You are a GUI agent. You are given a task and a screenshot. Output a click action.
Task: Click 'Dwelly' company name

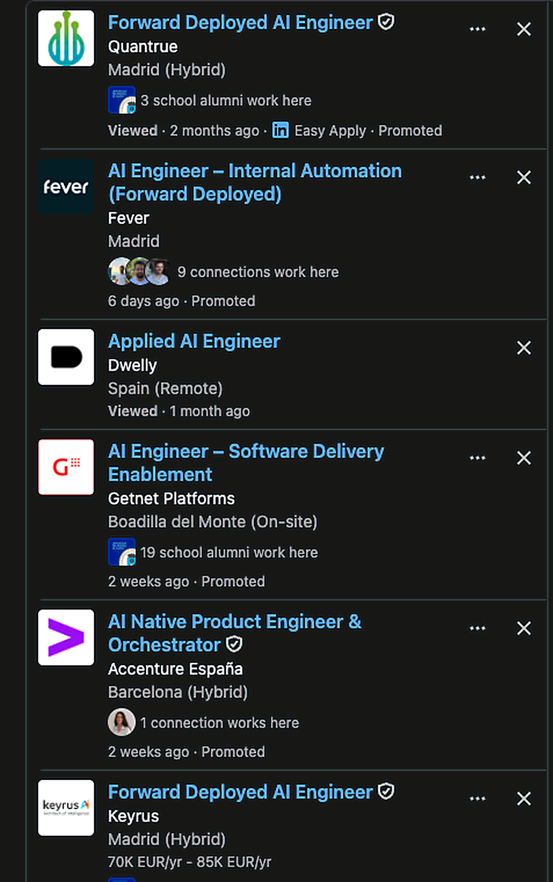tap(133, 365)
